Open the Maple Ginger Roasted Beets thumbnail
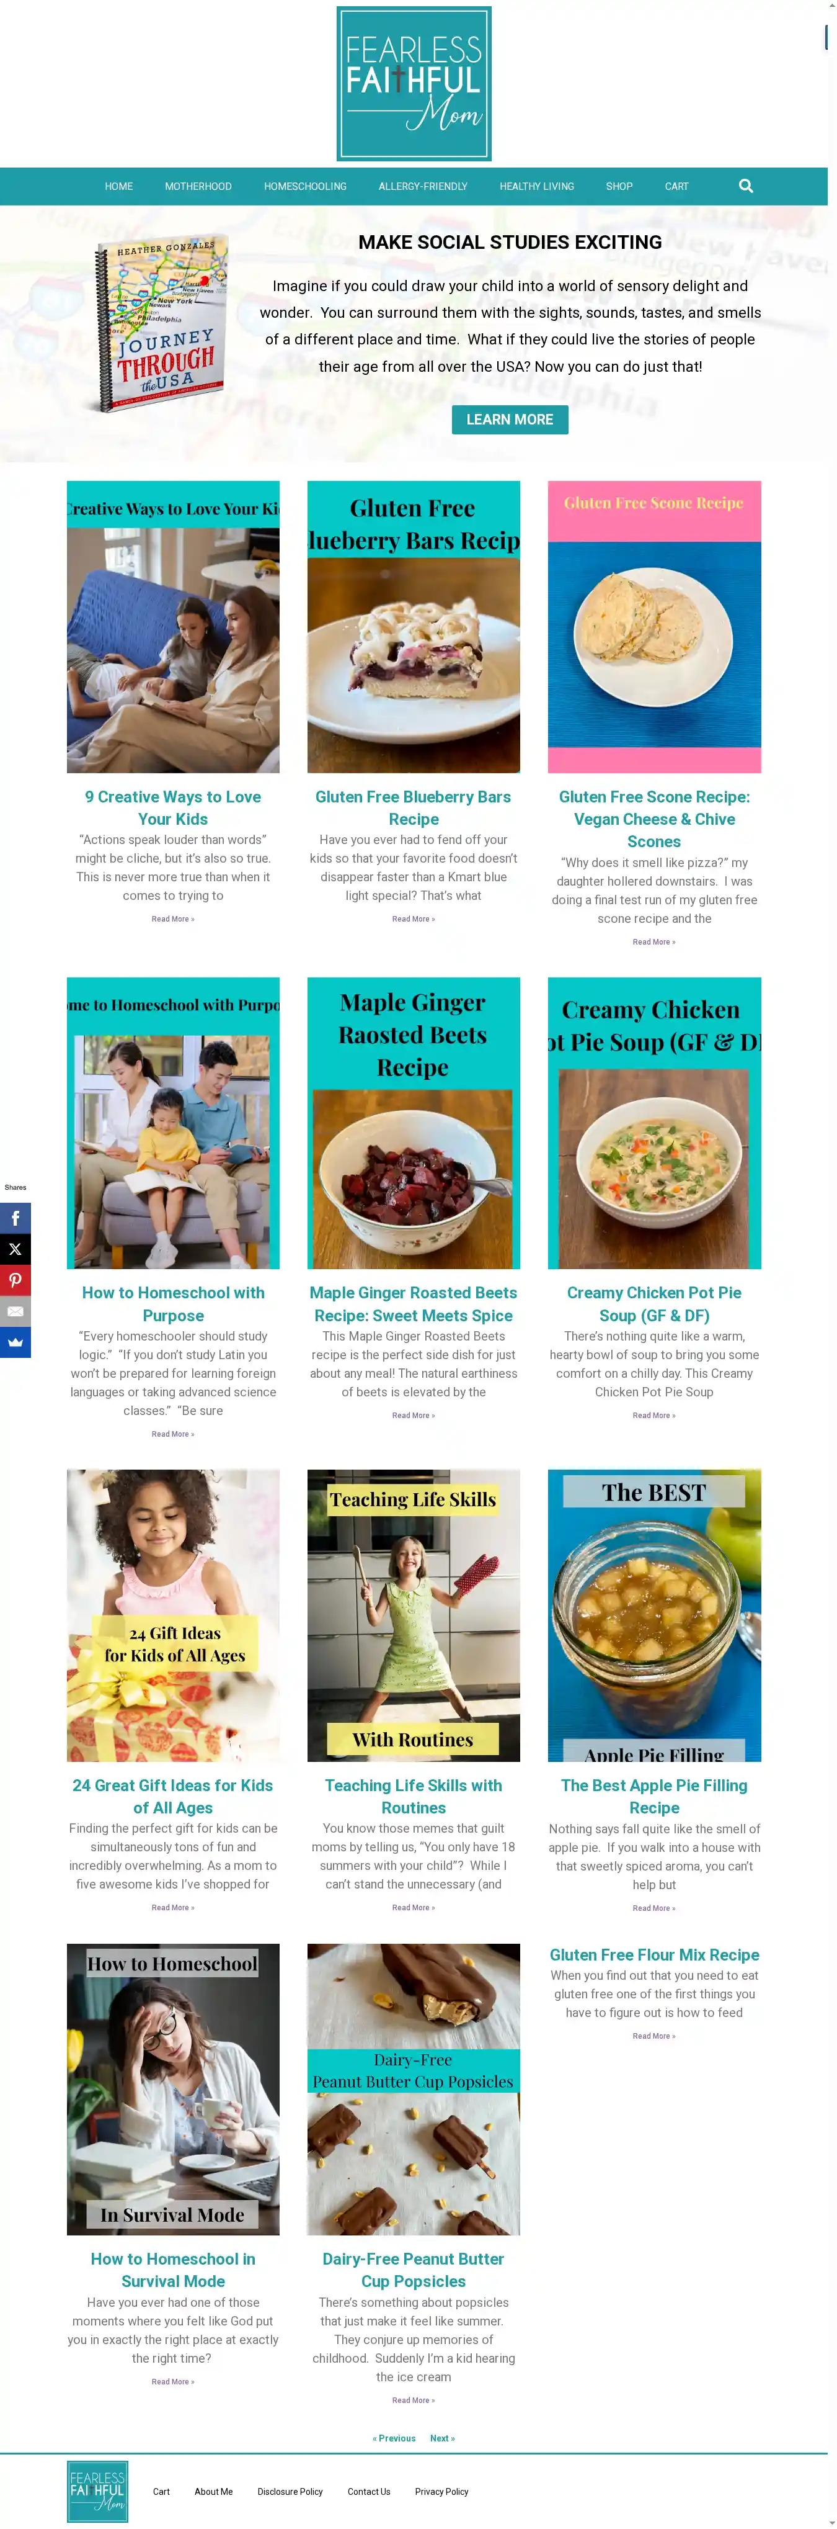837x2529 pixels. coord(413,1123)
